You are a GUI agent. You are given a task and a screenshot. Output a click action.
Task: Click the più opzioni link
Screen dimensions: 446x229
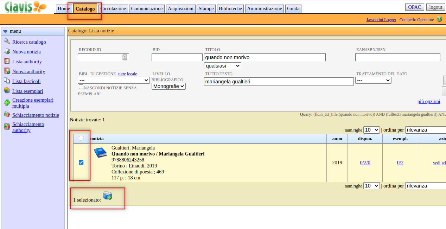point(428,101)
